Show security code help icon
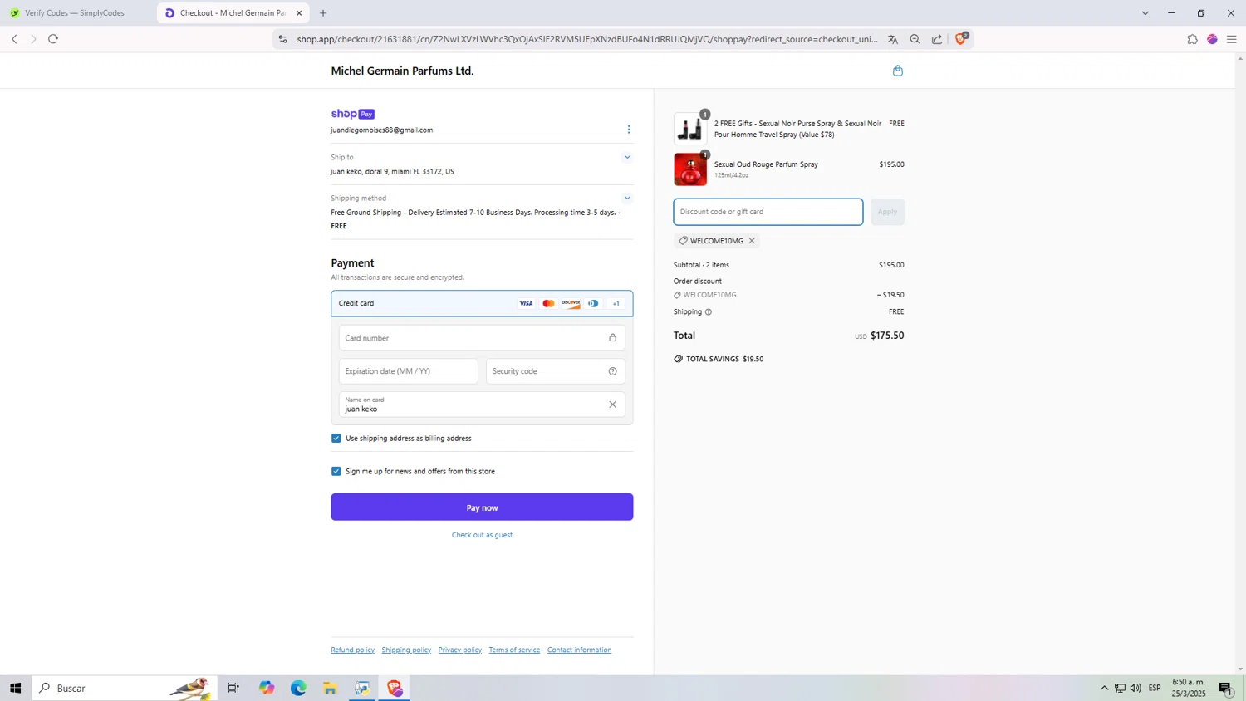The image size is (1246, 701). pyautogui.click(x=612, y=371)
